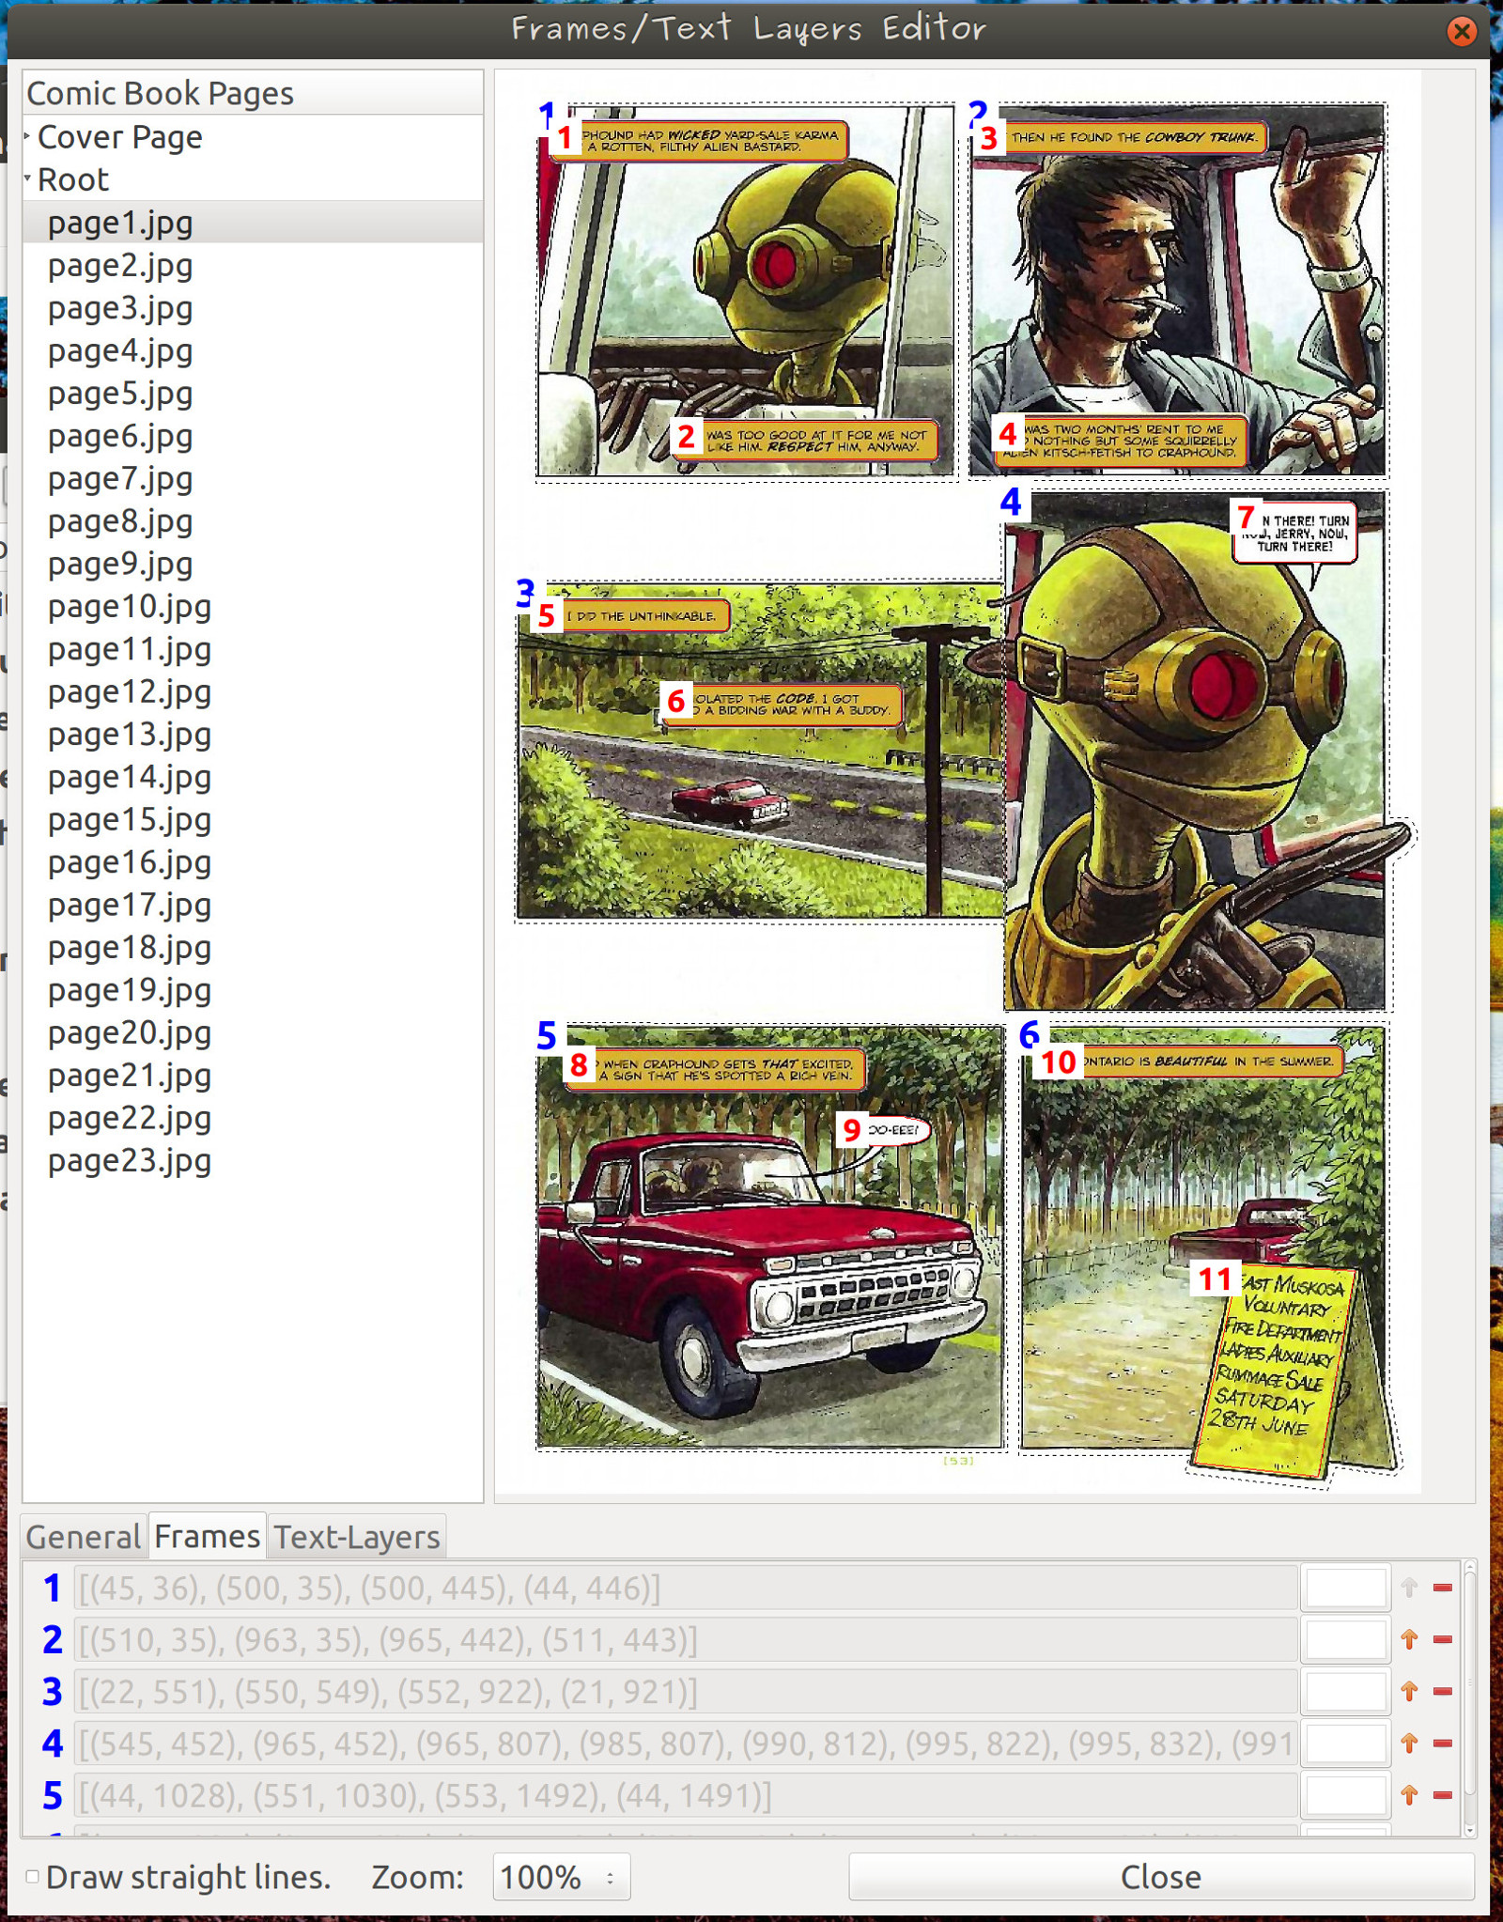Click the Comic Book Pages column header
This screenshot has height=1922, width=1503.
[x=253, y=93]
